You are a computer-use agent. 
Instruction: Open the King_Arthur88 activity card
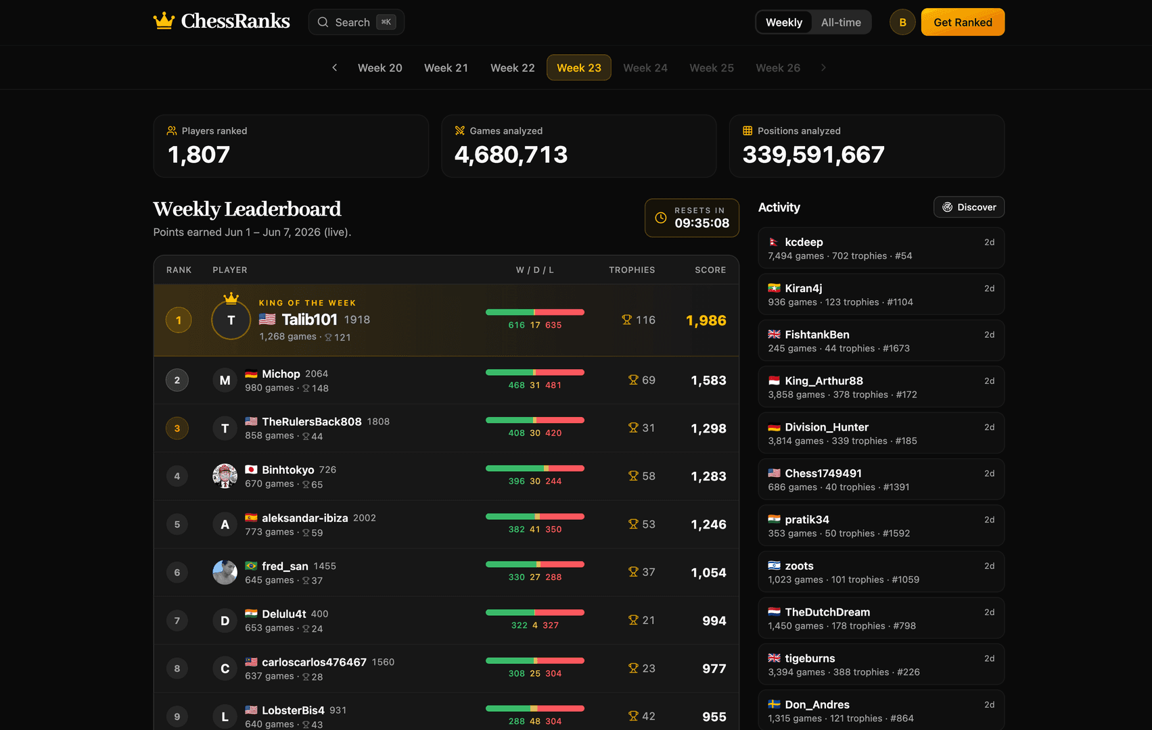coord(881,387)
